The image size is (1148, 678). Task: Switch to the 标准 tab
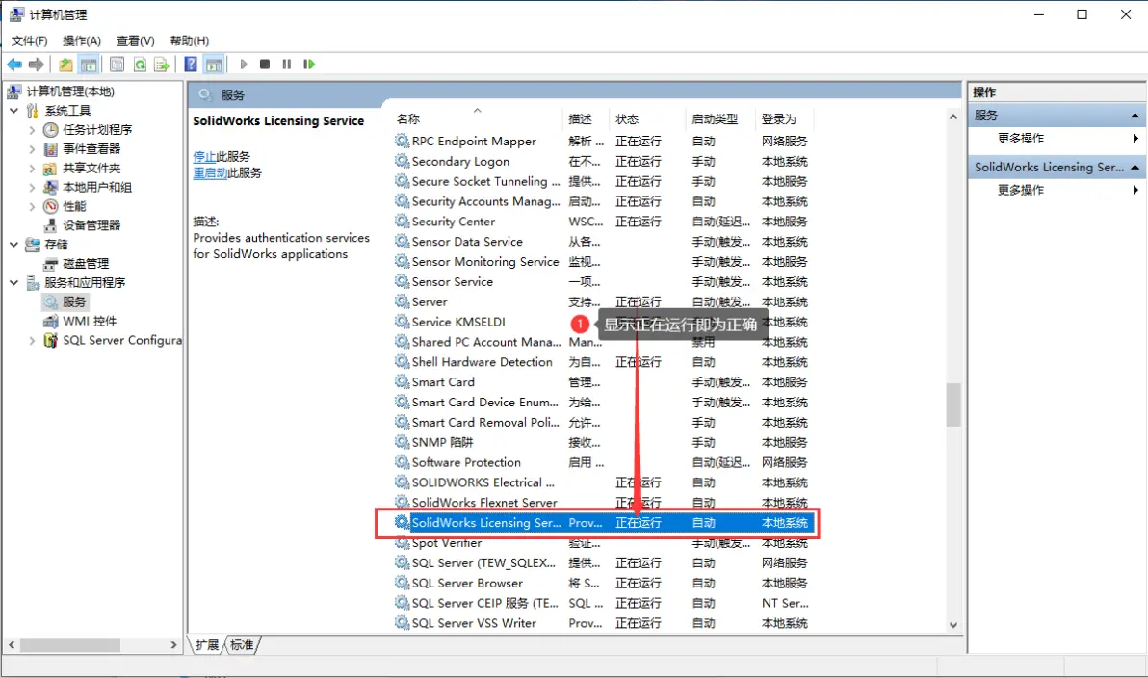point(243,645)
